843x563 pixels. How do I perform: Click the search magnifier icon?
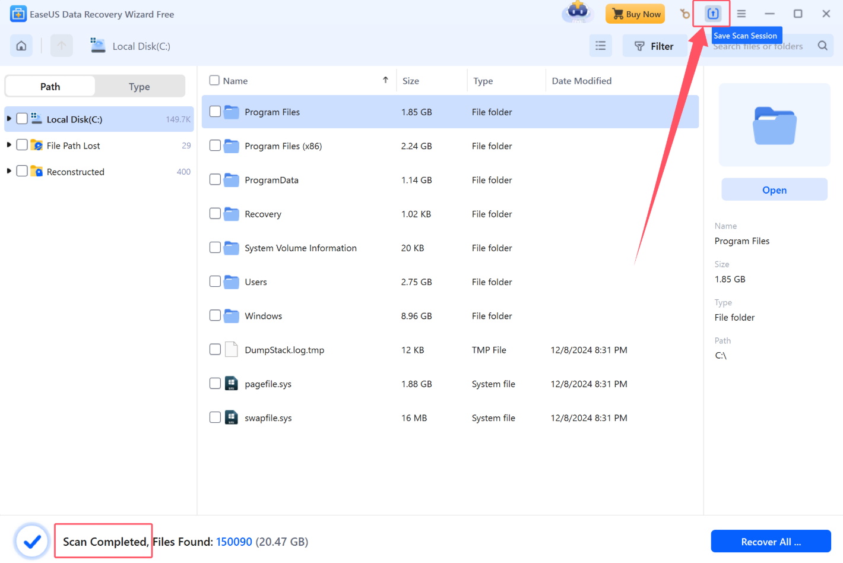pyautogui.click(x=822, y=46)
